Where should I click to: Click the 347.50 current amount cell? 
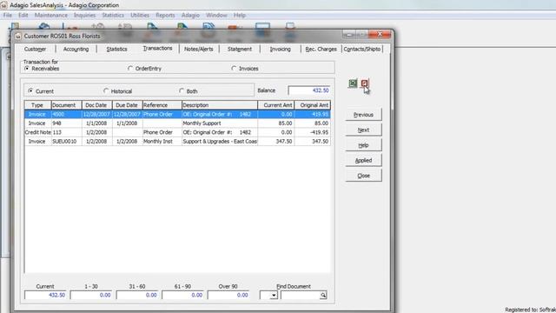(276, 141)
